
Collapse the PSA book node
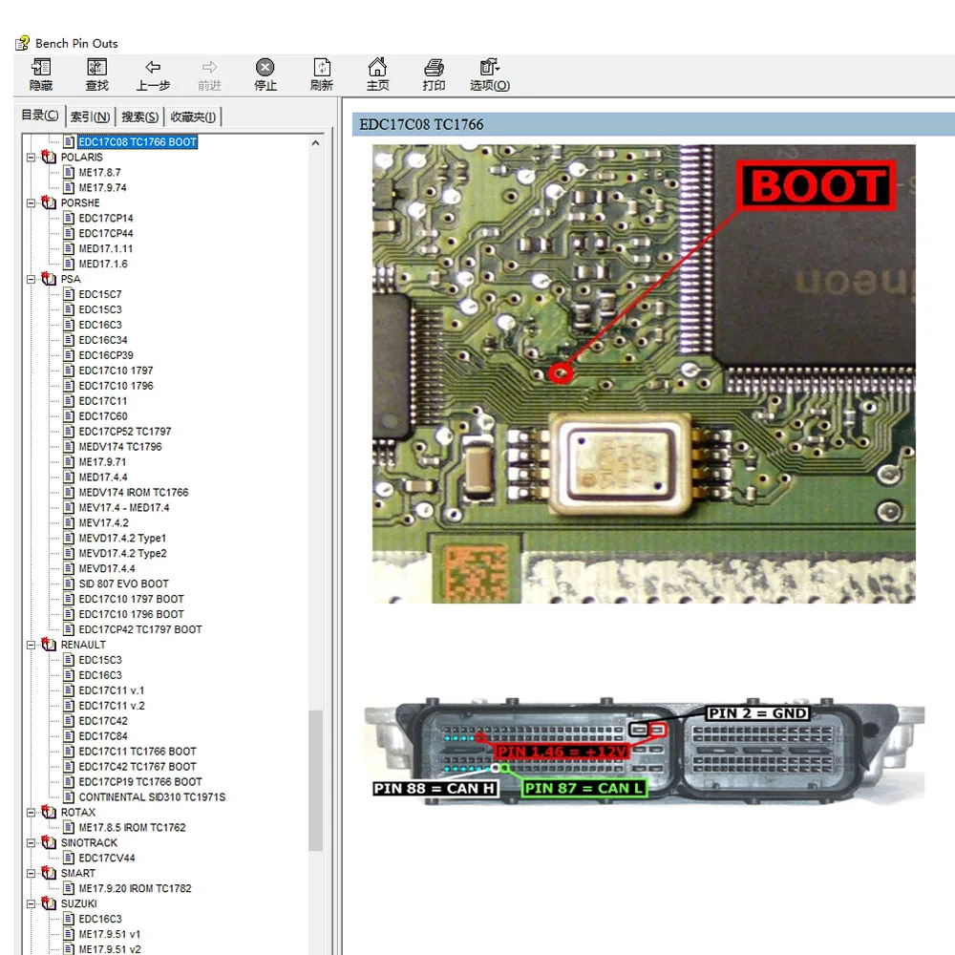click(x=32, y=280)
